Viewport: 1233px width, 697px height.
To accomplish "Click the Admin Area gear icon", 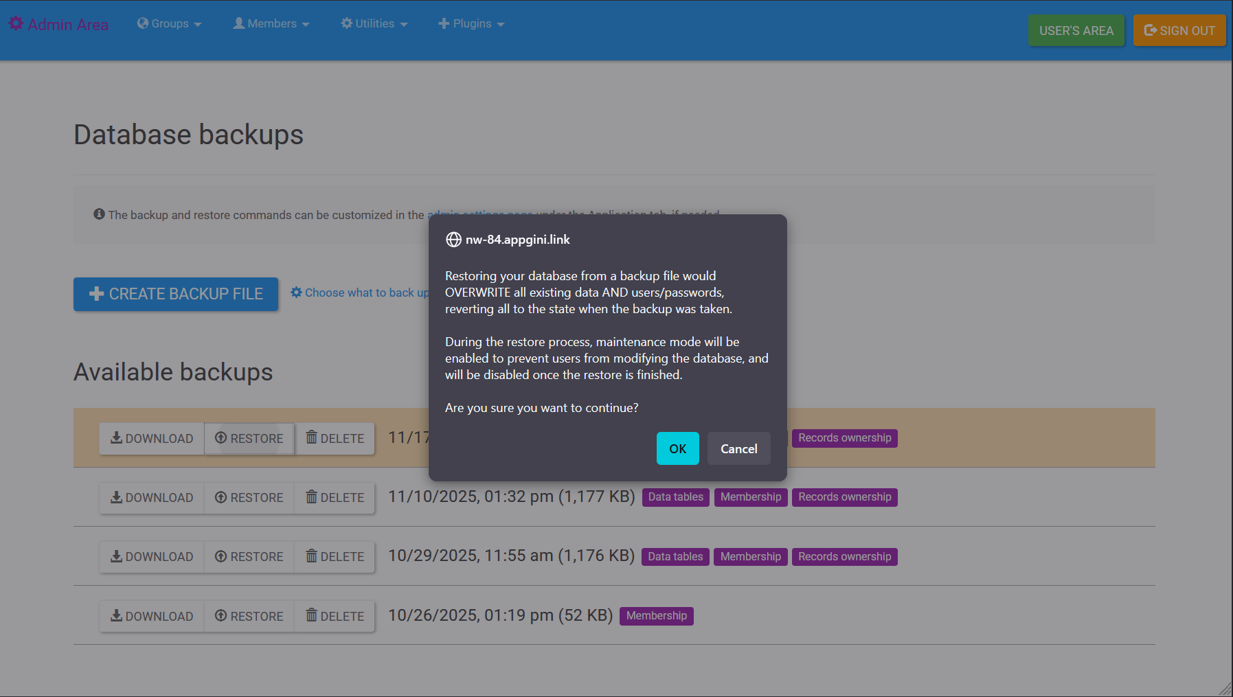I will (x=16, y=23).
